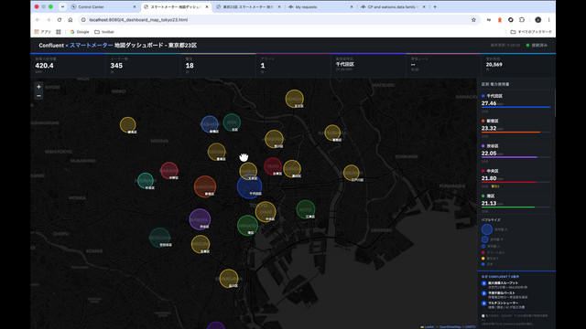This screenshot has width=586, height=329.
Task: Close the My requests tab
Action: (352, 6)
